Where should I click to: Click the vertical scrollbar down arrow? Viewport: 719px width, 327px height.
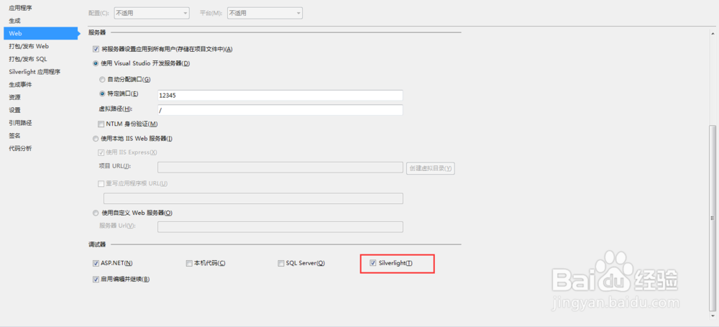(x=712, y=316)
